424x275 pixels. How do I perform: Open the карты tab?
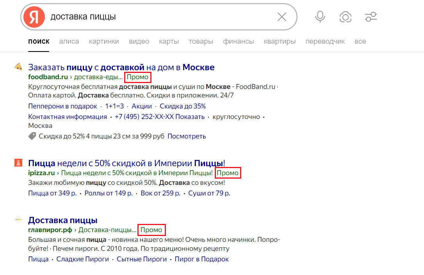169,41
